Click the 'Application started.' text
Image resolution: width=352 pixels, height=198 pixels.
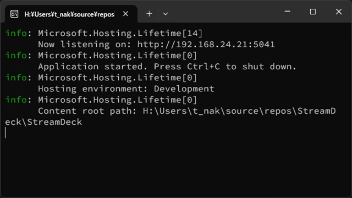click(x=93, y=67)
